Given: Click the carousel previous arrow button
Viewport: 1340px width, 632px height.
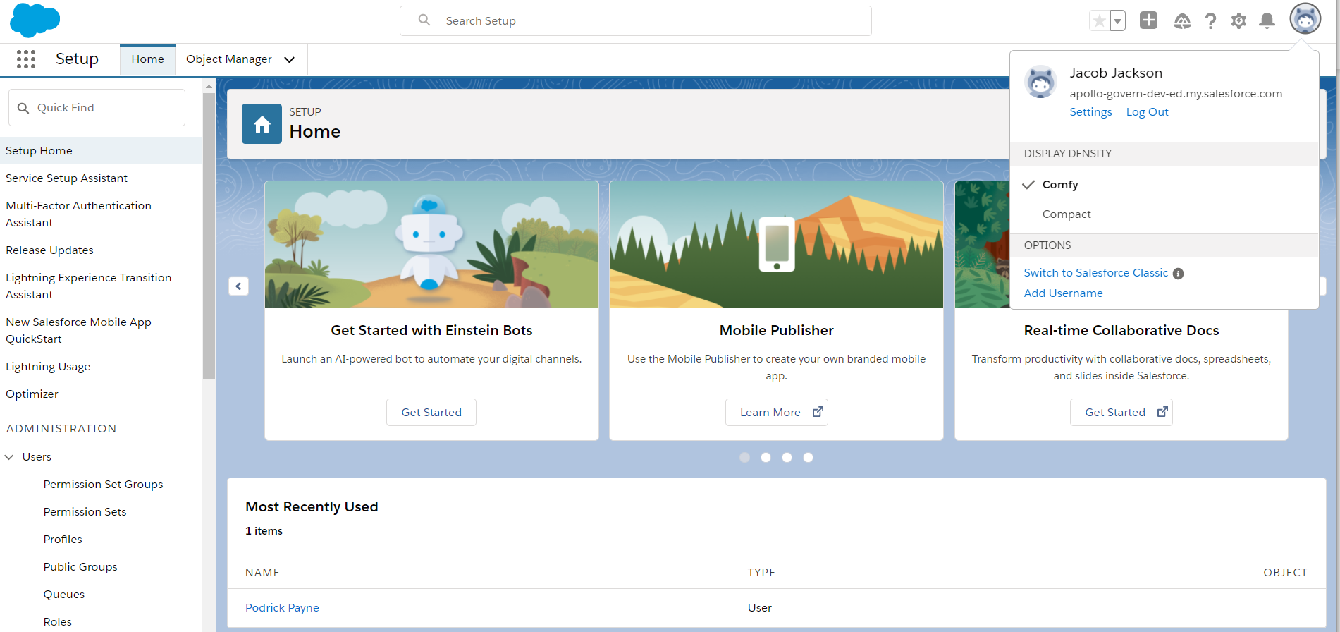Looking at the screenshot, I should 238,286.
